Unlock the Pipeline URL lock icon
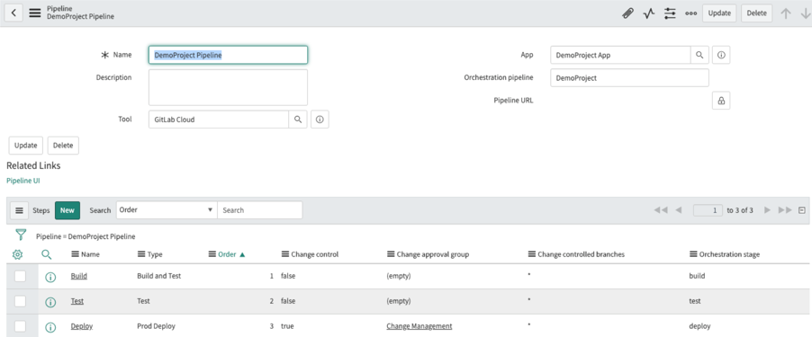 point(721,101)
